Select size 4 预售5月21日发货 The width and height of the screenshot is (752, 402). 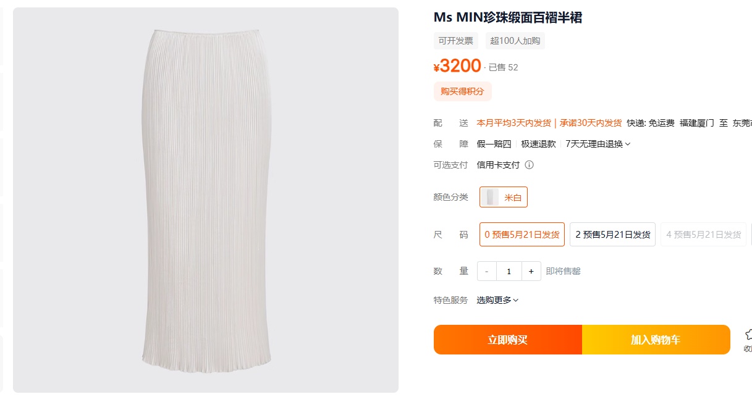pyautogui.click(x=703, y=235)
